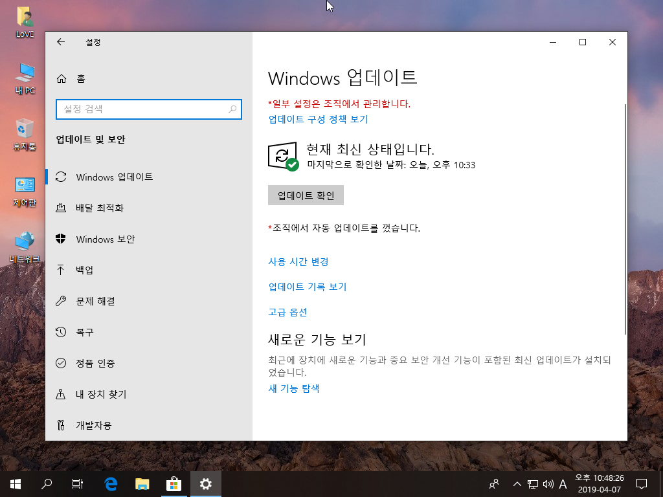Image resolution: width=663 pixels, height=497 pixels.
Task: Select the 네트워크 desktop icon
Action: [25, 247]
